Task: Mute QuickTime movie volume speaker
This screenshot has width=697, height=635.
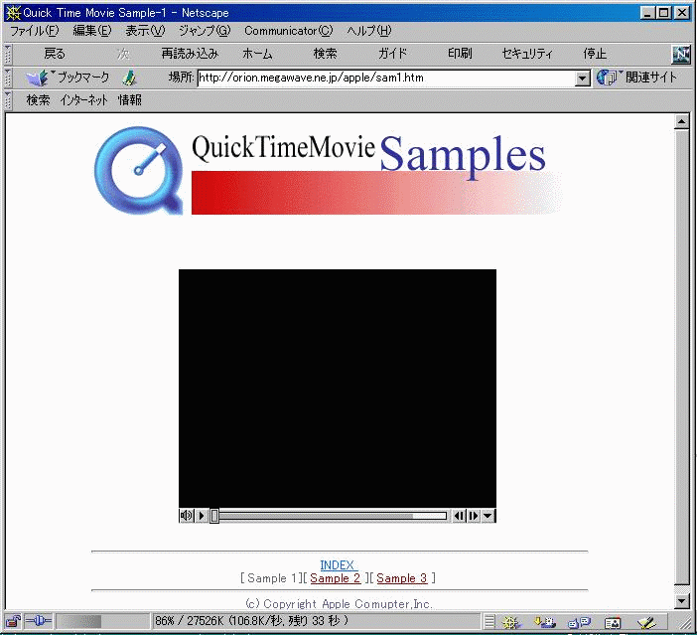Action: click(186, 516)
